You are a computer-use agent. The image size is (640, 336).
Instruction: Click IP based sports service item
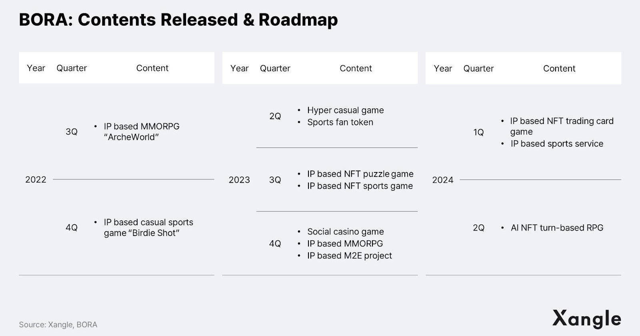(x=557, y=144)
